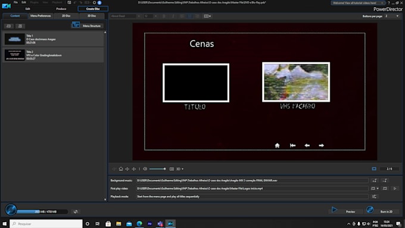Click the right arrow in the menu preview
405x228 pixels.
[x=321, y=145]
